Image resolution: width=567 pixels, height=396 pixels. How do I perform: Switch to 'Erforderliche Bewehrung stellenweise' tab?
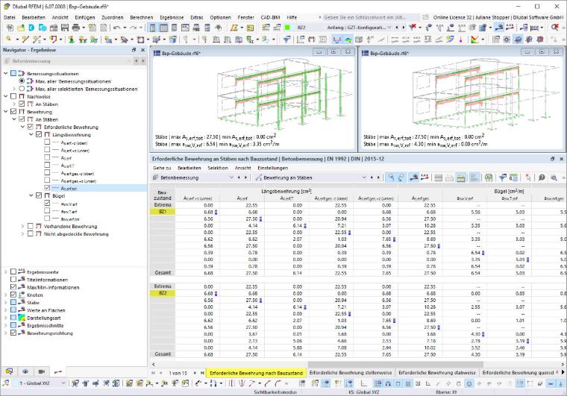coord(351,373)
